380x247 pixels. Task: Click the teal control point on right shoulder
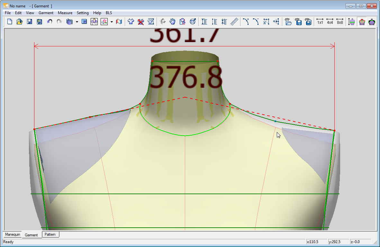point(275,121)
